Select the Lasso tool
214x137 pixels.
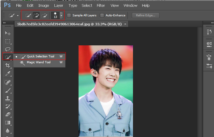pos(8,49)
